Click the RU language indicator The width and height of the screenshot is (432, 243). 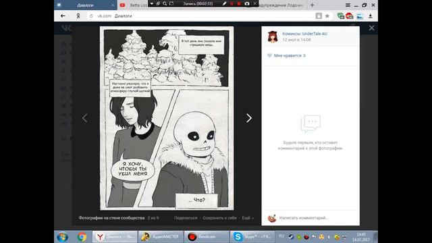[281, 236]
